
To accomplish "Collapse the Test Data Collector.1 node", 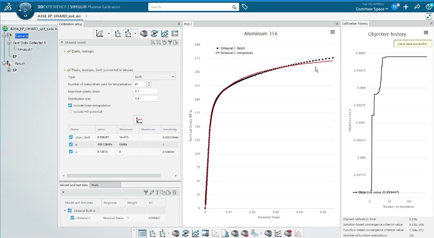I will [9, 43].
